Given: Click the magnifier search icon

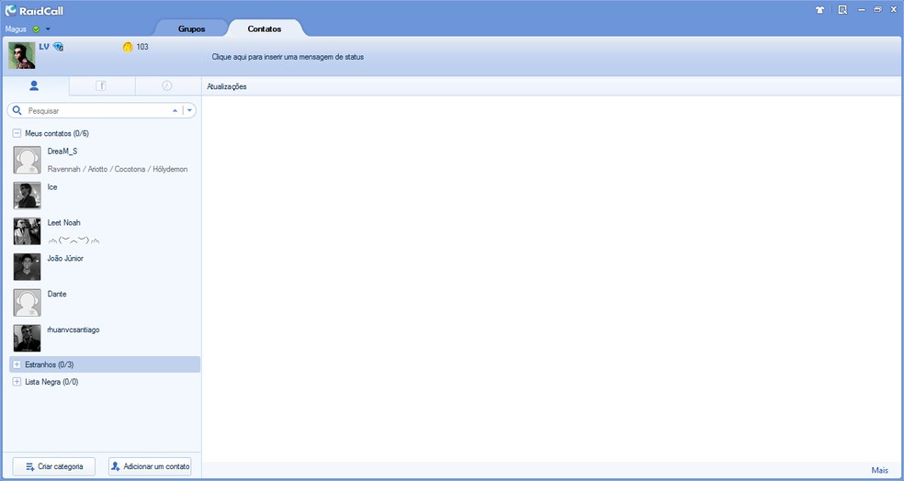Looking at the screenshot, I should pos(17,110).
